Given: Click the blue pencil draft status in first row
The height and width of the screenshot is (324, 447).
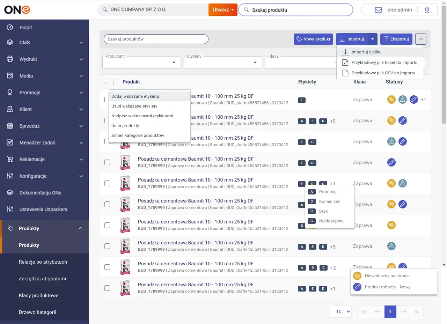Looking at the screenshot, I should click(x=414, y=100).
